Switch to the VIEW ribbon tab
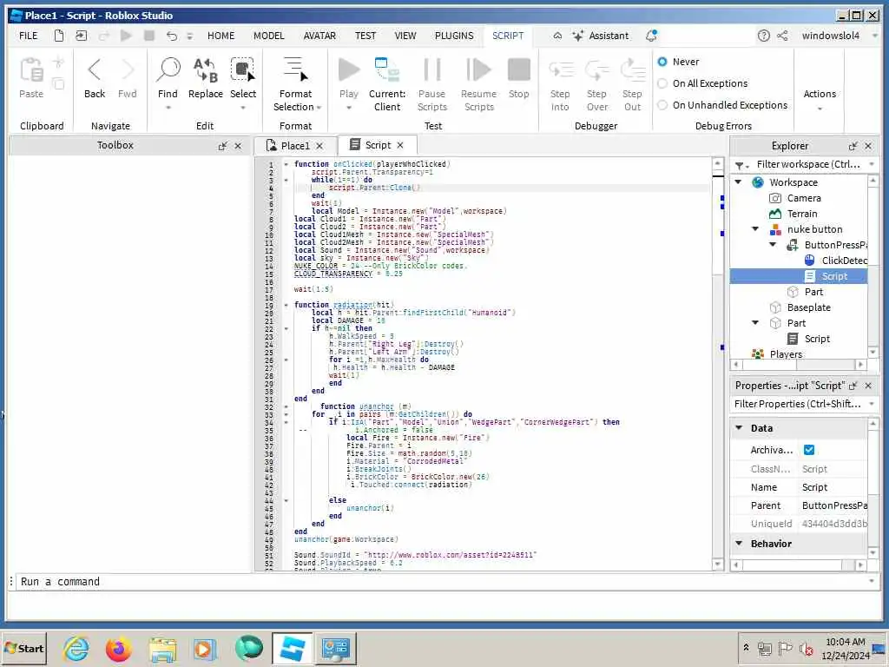This screenshot has width=889, height=667. (x=405, y=36)
